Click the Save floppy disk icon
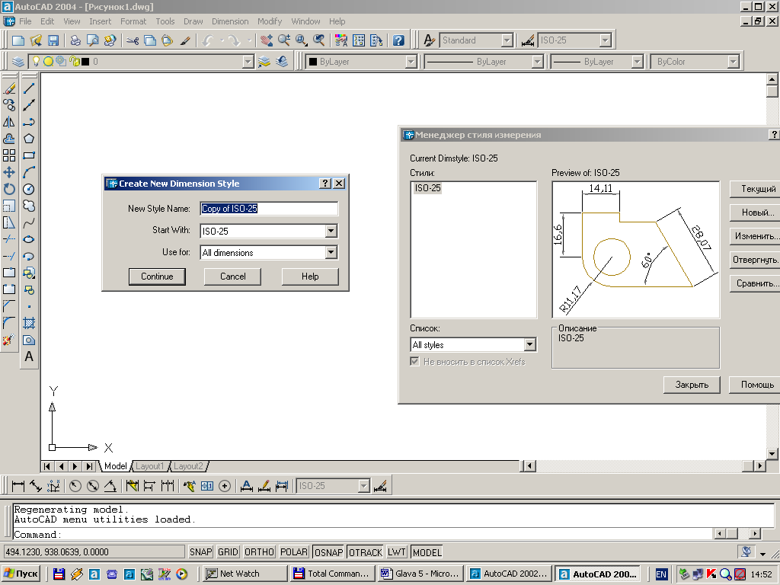The image size is (780, 585). pos(53,41)
